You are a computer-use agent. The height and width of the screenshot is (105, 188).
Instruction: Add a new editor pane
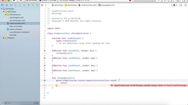tap(185, 5)
